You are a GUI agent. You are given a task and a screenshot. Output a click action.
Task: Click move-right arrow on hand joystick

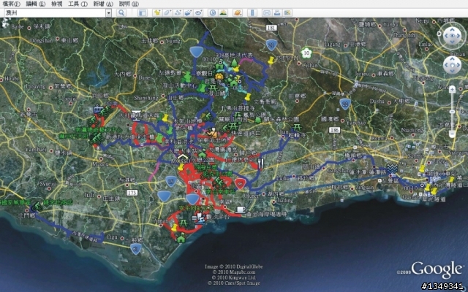coord(457,65)
